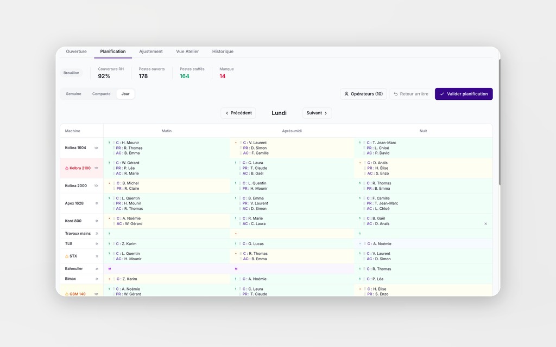Click the Apex 1628 machine label

(x=74, y=203)
